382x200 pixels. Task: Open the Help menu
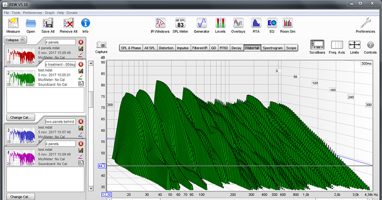(61, 13)
